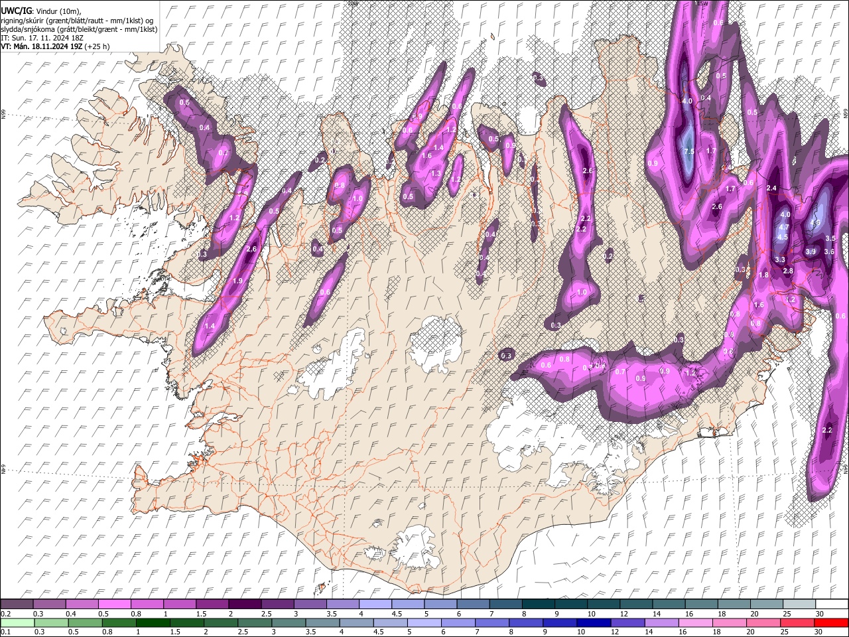This screenshot has width=849, height=637.
Task: Select the pale green 0.1 rain legend swatch
Action: pyautogui.click(x=17, y=623)
